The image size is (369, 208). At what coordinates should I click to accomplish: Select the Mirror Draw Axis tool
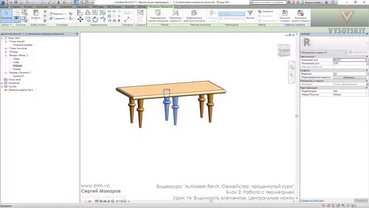[103, 13]
